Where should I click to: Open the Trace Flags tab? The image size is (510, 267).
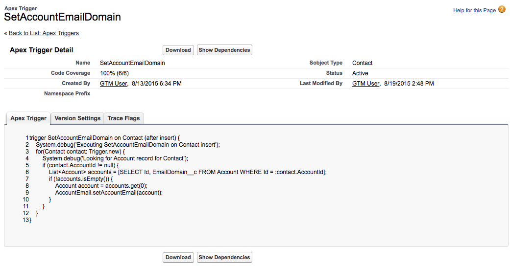(x=123, y=118)
